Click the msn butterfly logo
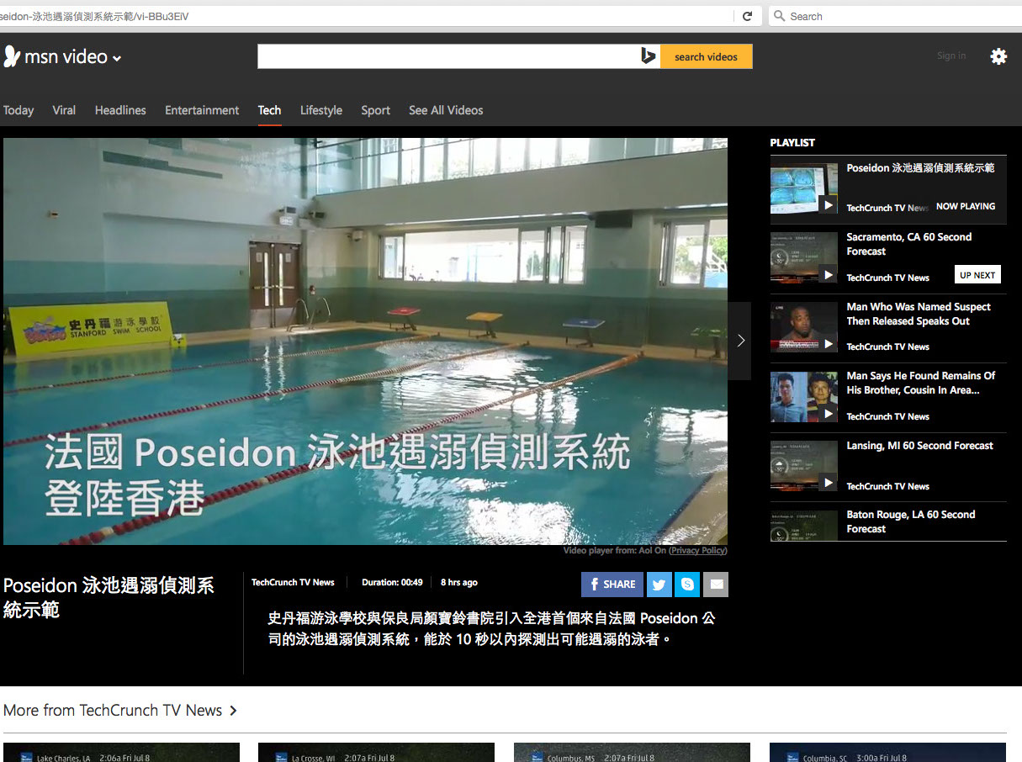The width and height of the screenshot is (1022, 762). [12, 56]
